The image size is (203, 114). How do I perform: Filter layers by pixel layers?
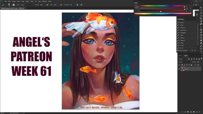(189, 59)
